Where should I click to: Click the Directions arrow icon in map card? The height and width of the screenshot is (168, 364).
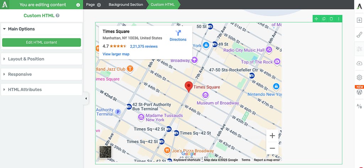coord(178,33)
